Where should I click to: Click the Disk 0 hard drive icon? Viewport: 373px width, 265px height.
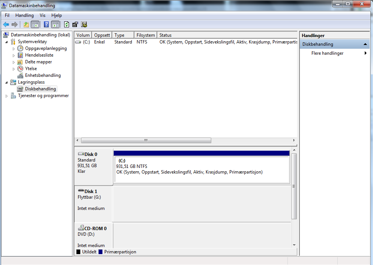point(81,154)
